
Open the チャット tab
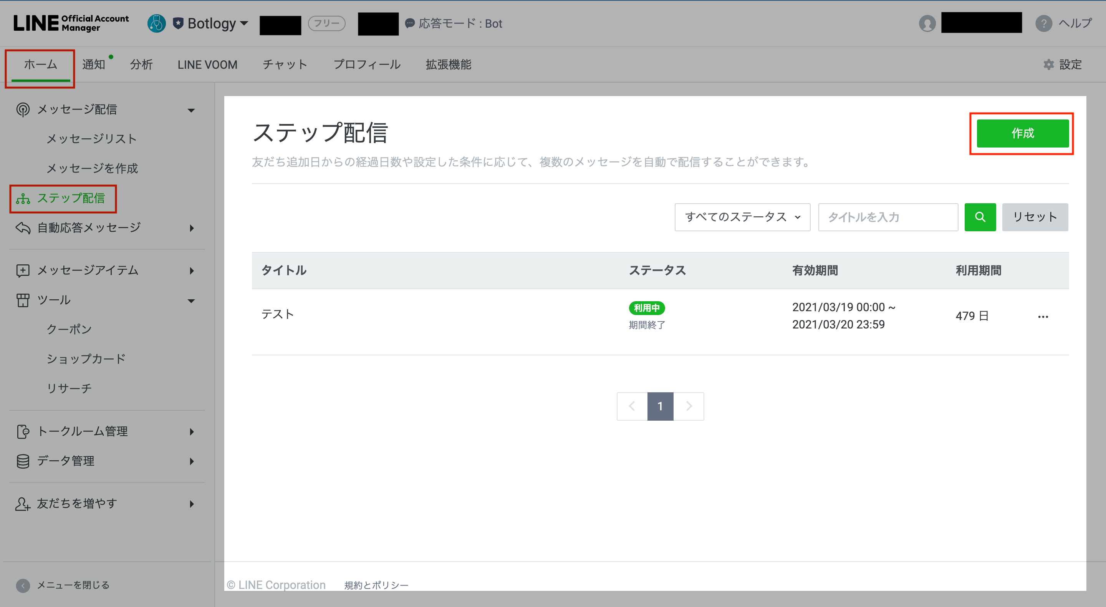(285, 65)
